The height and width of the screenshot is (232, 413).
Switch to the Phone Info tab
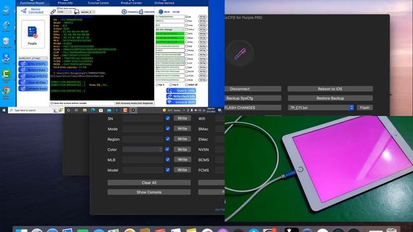[x=65, y=3]
